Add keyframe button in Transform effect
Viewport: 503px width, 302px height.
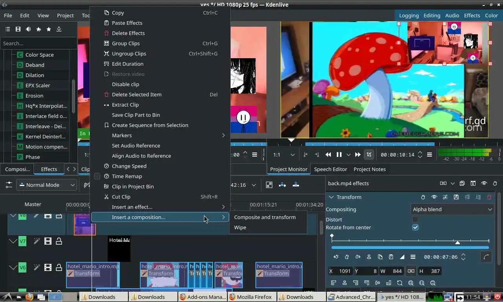click(x=347, y=257)
